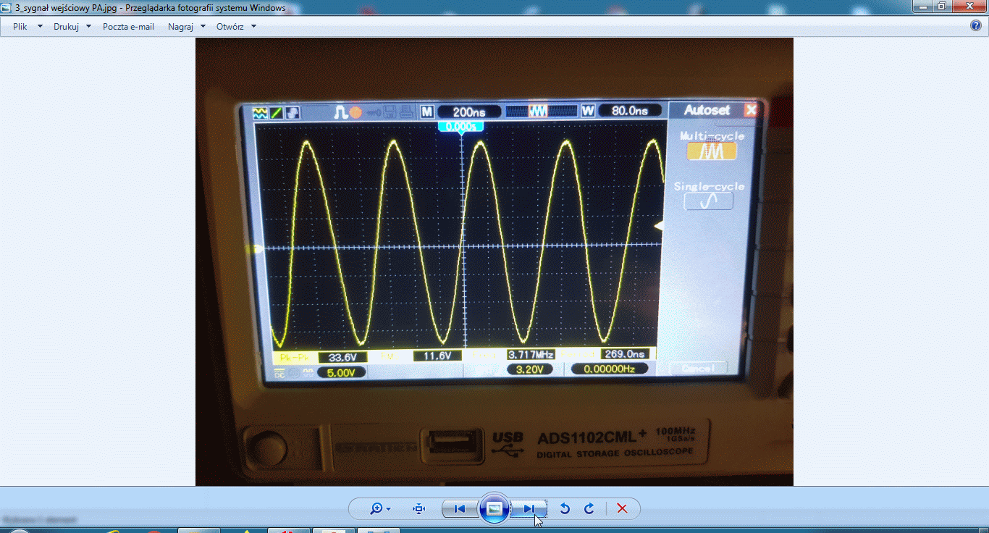Click the actual size / fit window icon
The width and height of the screenshot is (989, 533).
(418, 509)
